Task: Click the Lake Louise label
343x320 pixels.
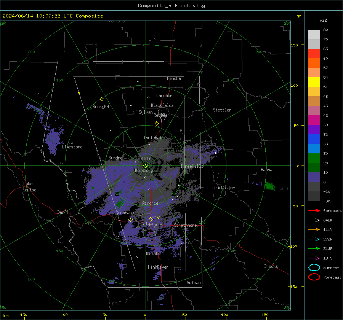Action: (x=29, y=187)
